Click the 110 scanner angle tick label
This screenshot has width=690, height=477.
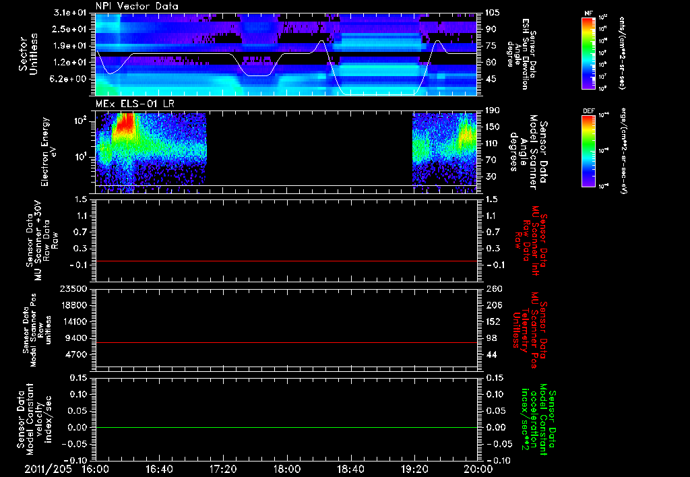click(x=493, y=144)
